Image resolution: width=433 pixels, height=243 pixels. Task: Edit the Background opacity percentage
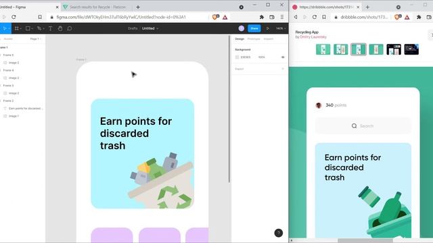(x=262, y=57)
